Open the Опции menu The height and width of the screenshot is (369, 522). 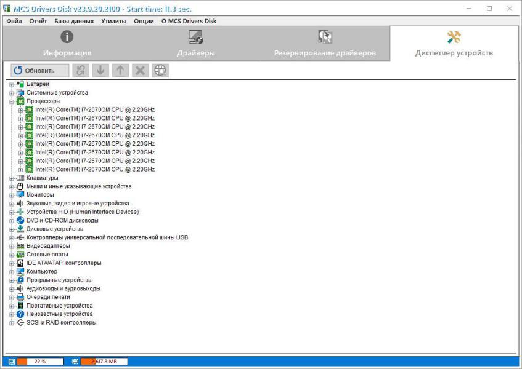[144, 22]
